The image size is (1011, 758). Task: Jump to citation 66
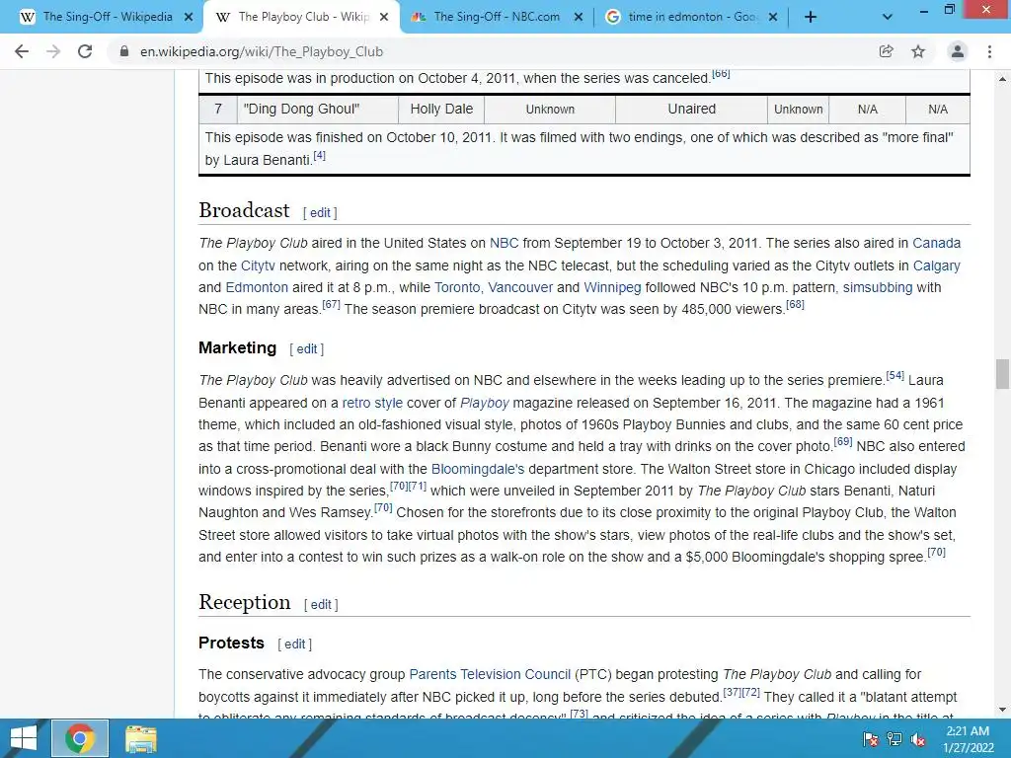tap(721, 73)
